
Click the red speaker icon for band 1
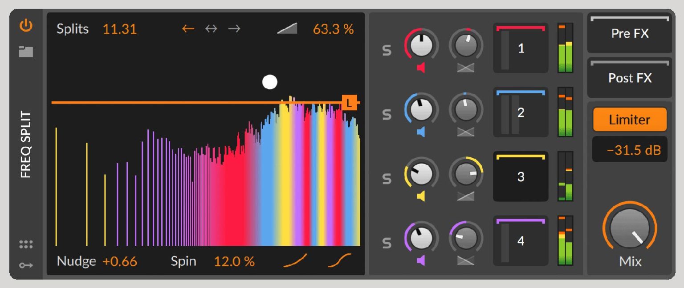tap(421, 68)
